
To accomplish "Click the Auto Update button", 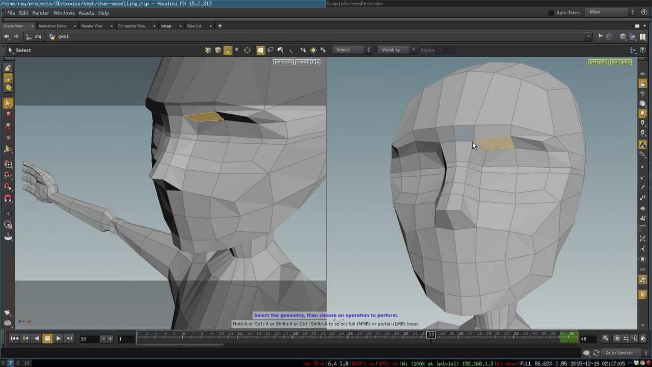I will click(619, 352).
